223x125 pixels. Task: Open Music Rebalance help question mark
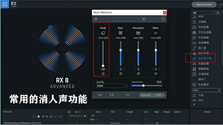[163, 19]
